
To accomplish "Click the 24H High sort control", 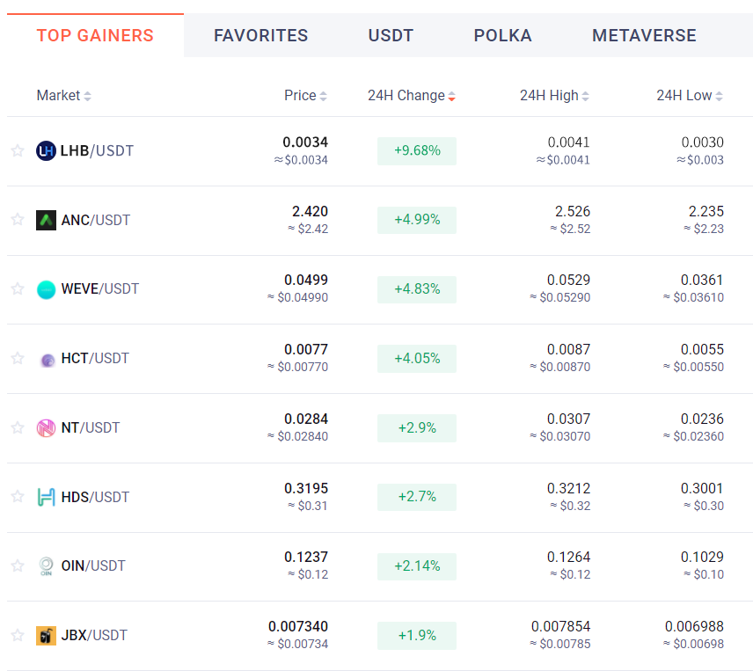I will tap(584, 95).
